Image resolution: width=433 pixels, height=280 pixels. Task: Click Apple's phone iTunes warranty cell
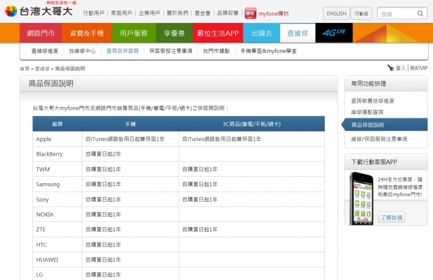click(131, 139)
